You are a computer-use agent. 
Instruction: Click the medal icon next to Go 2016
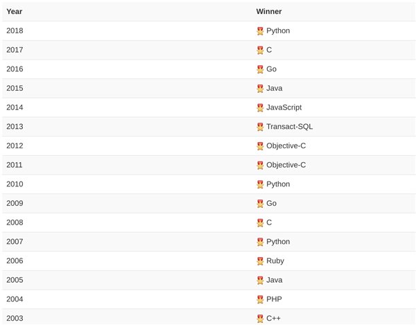260,69
